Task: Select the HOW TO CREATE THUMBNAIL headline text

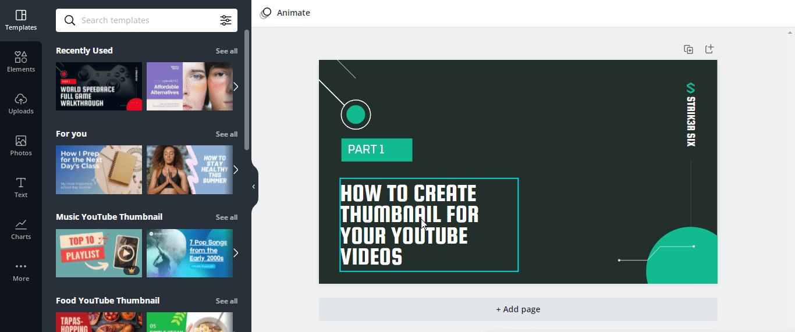Action: tap(429, 225)
